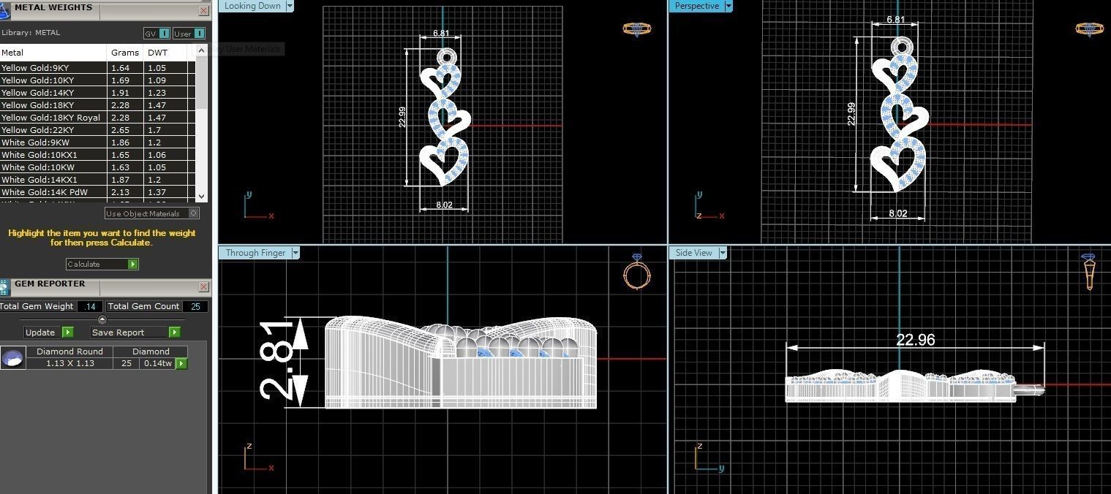Viewport: 1111px width, 494px height.
Task: Click the Grams column header
Action: coord(125,53)
